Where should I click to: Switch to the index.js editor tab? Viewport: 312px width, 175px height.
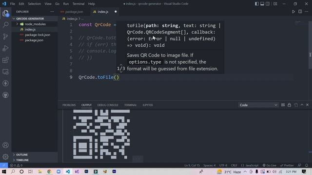coord(104,12)
